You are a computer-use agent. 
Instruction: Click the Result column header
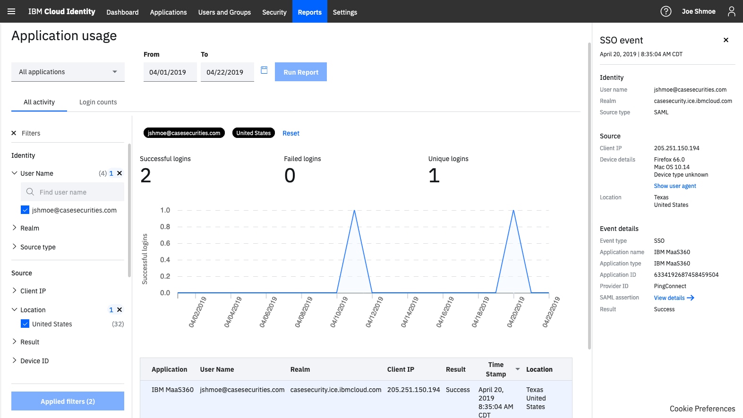click(456, 369)
